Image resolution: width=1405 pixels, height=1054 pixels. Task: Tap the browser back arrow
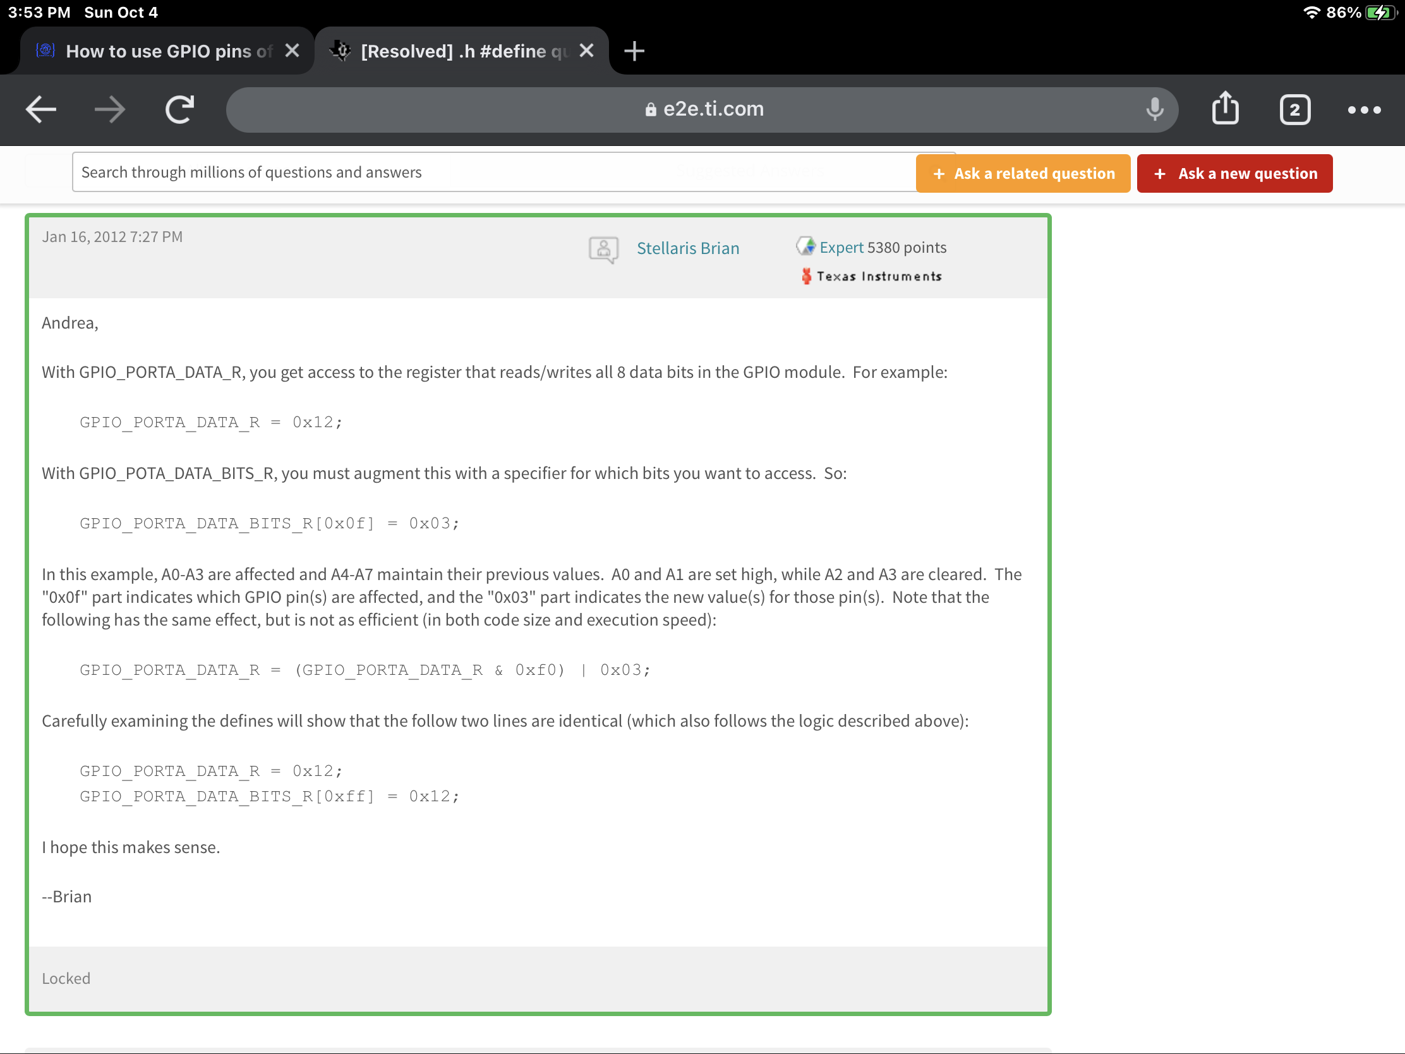[41, 109]
